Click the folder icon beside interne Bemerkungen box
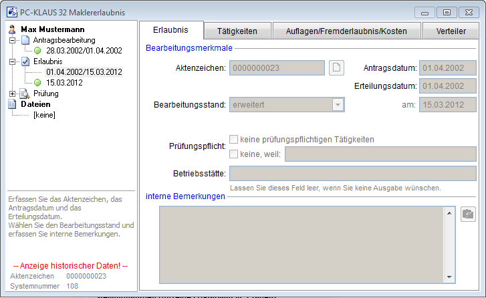The image size is (486, 298). coord(469,214)
